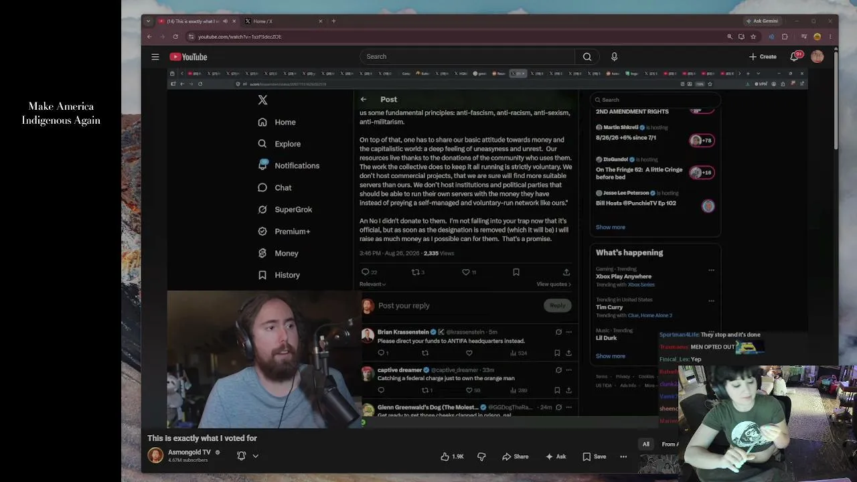Image resolution: width=857 pixels, height=482 pixels.
Task: Open more actions for the video
Action: [x=623, y=457]
